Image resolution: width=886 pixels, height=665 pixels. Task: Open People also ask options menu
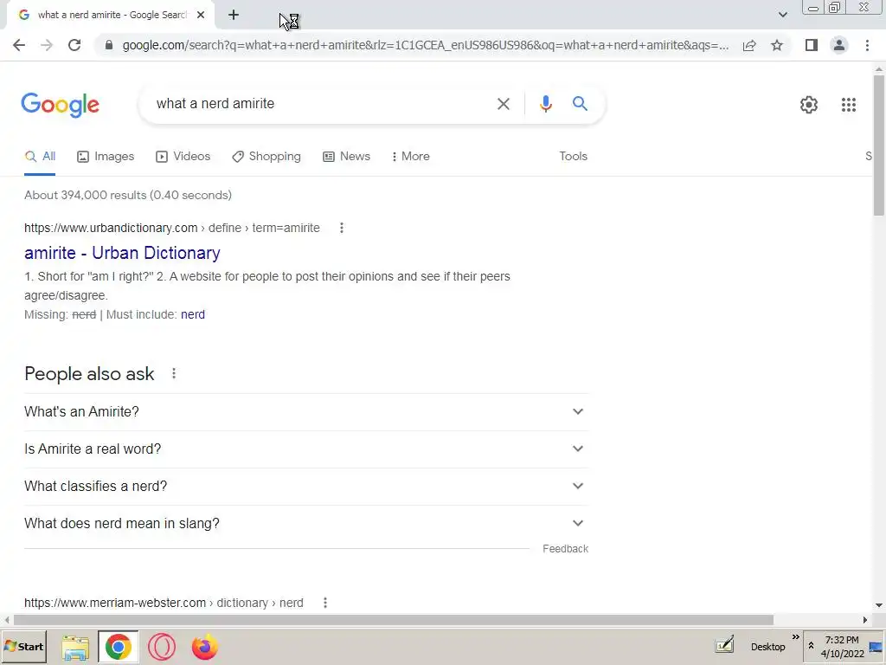point(174,374)
